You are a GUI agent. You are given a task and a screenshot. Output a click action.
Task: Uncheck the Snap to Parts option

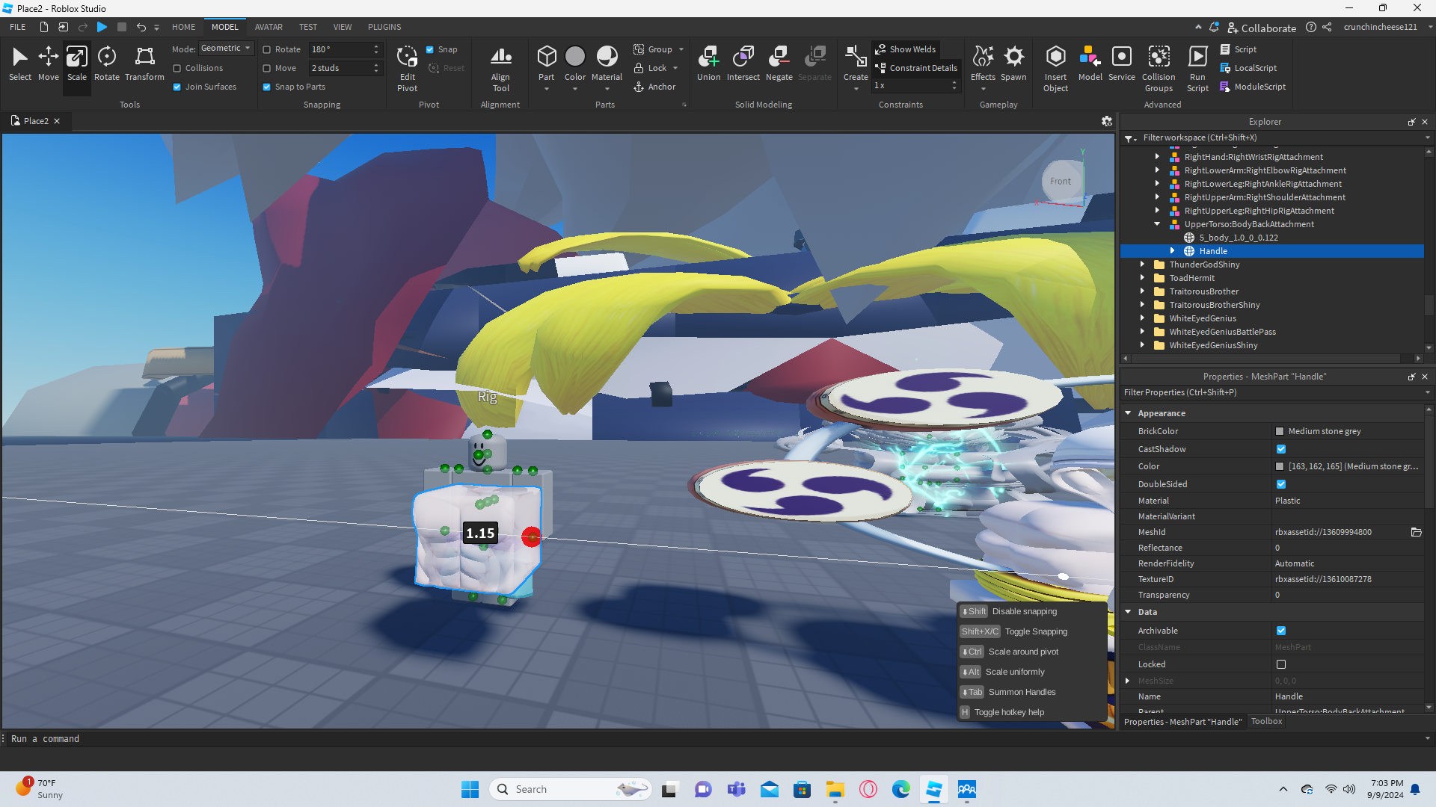click(x=267, y=87)
